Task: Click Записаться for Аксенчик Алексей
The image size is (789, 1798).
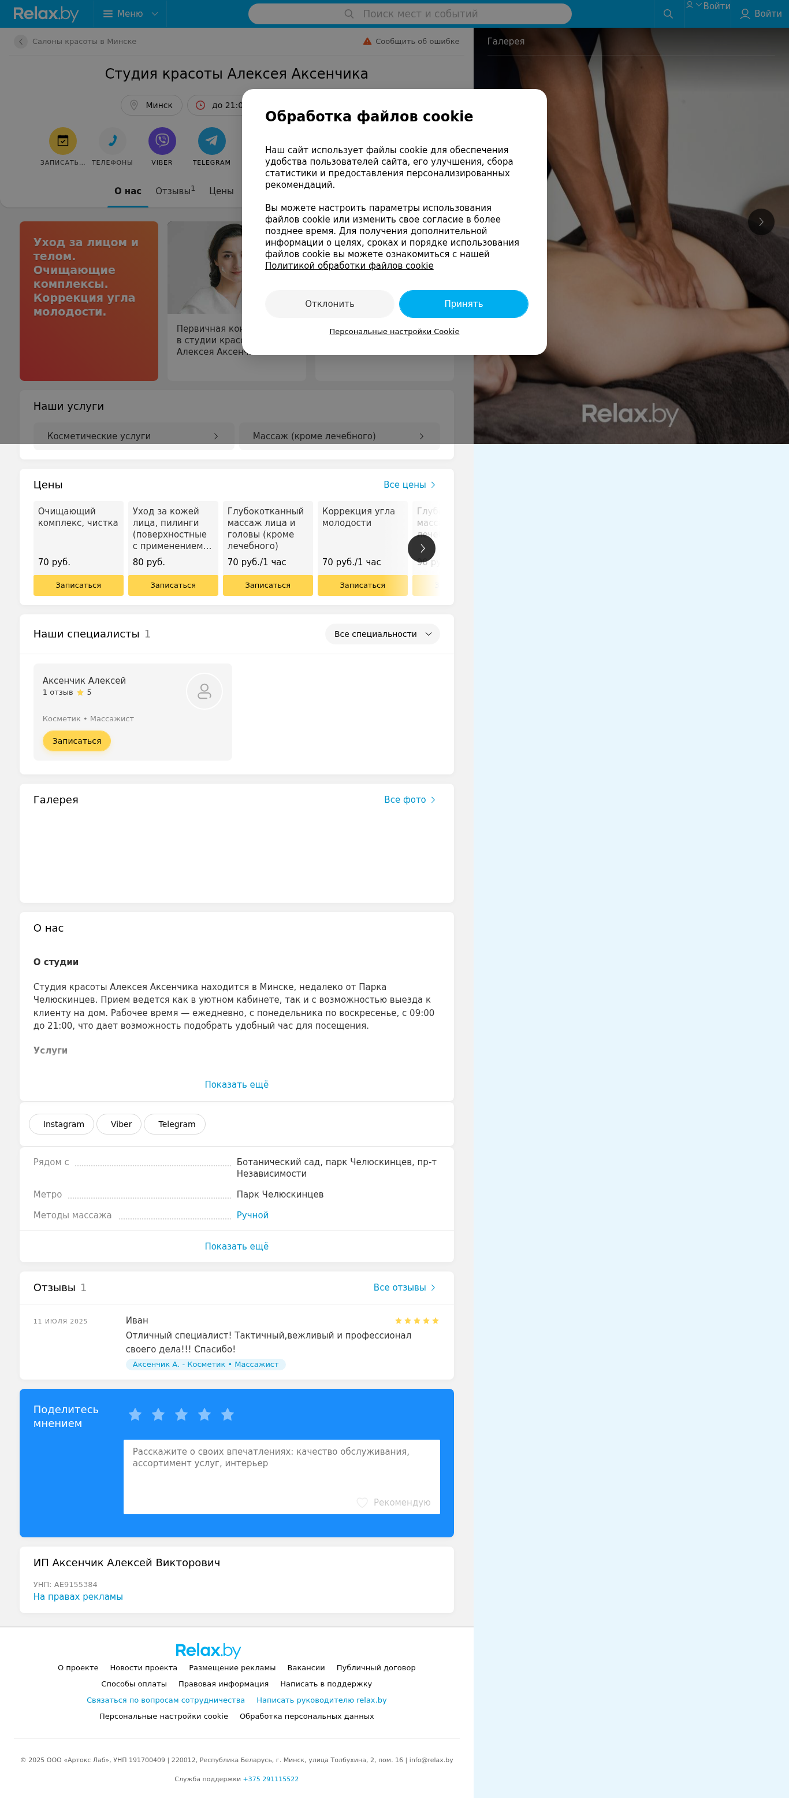Action: pos(77,742)
